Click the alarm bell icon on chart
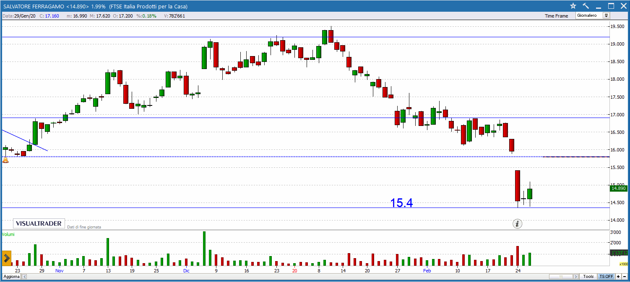The width and height of the screenshot is (630, 282). pos(5,159)
